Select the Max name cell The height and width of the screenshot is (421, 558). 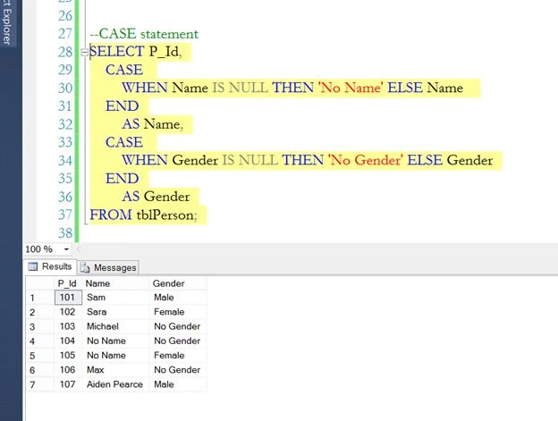pyautogui.click(x=115, y=370)
